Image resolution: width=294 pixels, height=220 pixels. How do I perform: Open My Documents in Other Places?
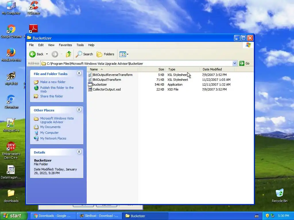(50, 127)
